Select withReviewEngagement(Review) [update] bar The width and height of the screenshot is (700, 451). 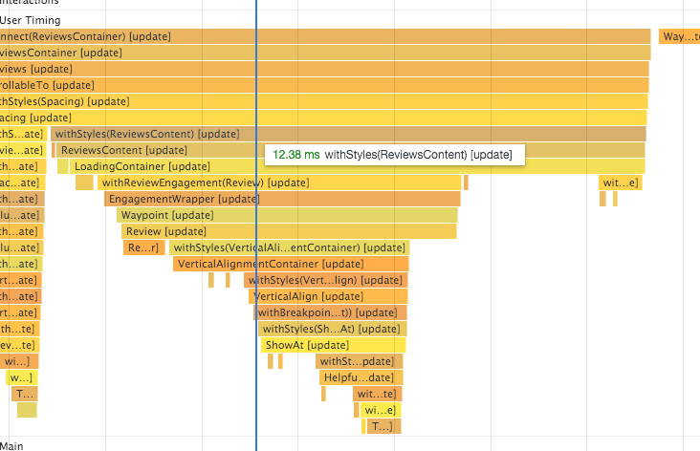pos(279,183)
